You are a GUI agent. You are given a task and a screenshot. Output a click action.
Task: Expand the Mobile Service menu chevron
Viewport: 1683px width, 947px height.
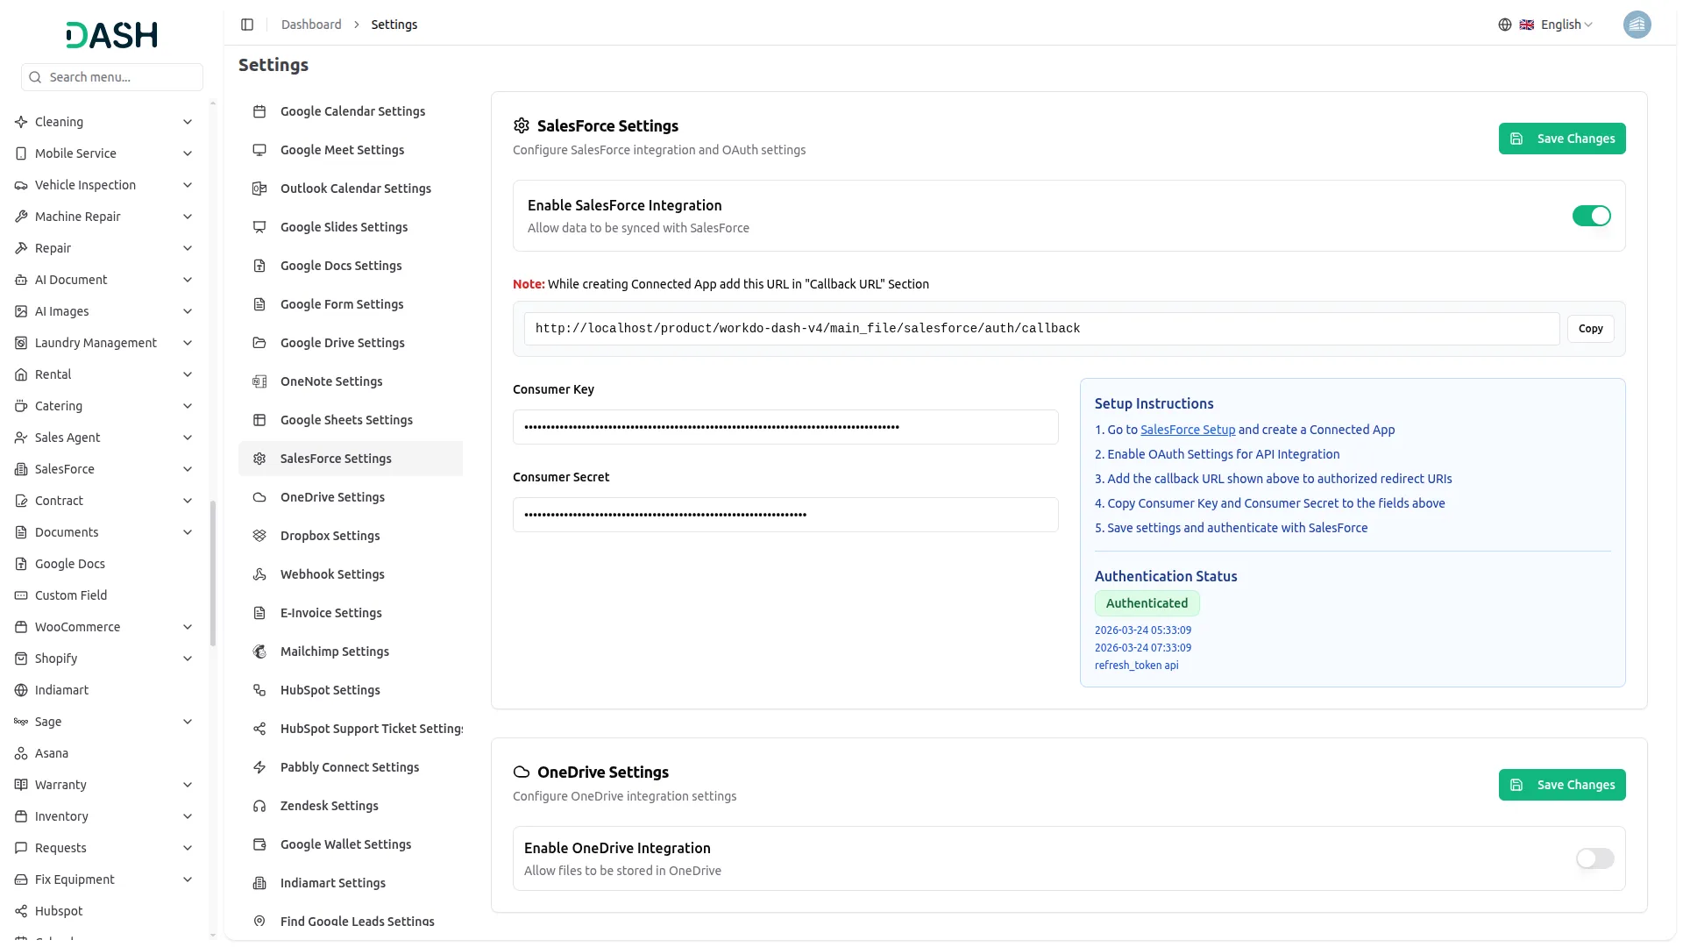188,153
